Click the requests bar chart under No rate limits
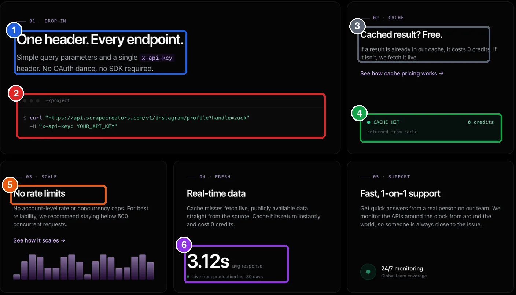Screen dimensions: 516x295 [x=84, y=267]
